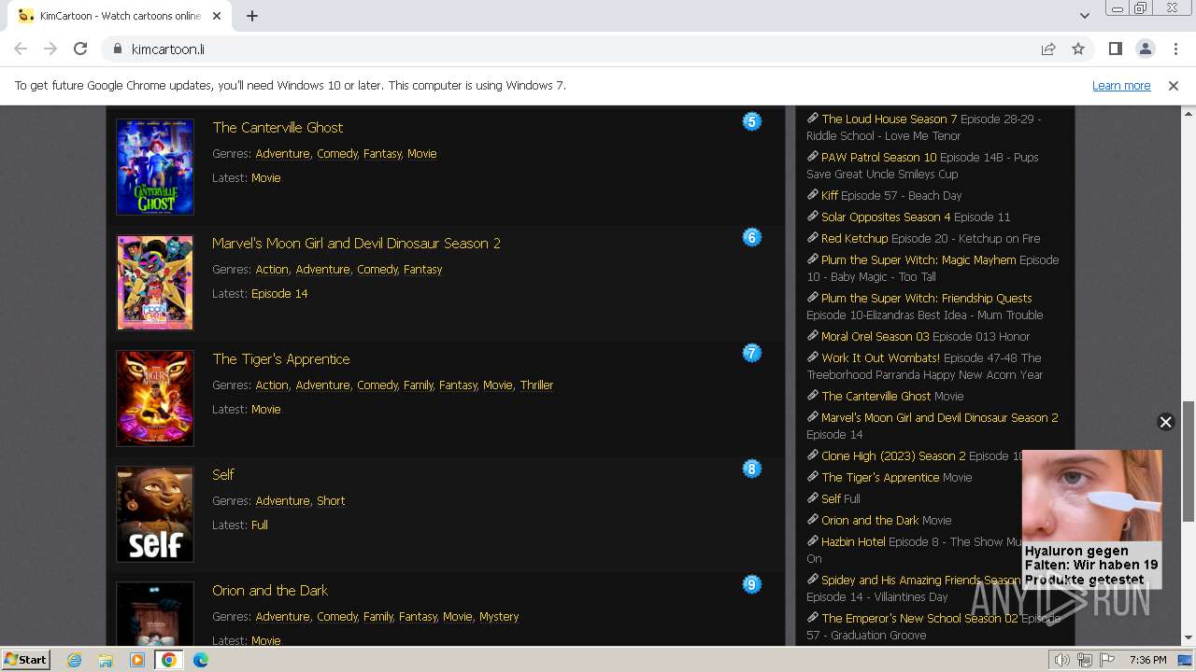Open the Self poster thumbnail
The width and height of the screenshot is (1196, 672).
click(155, 513)
